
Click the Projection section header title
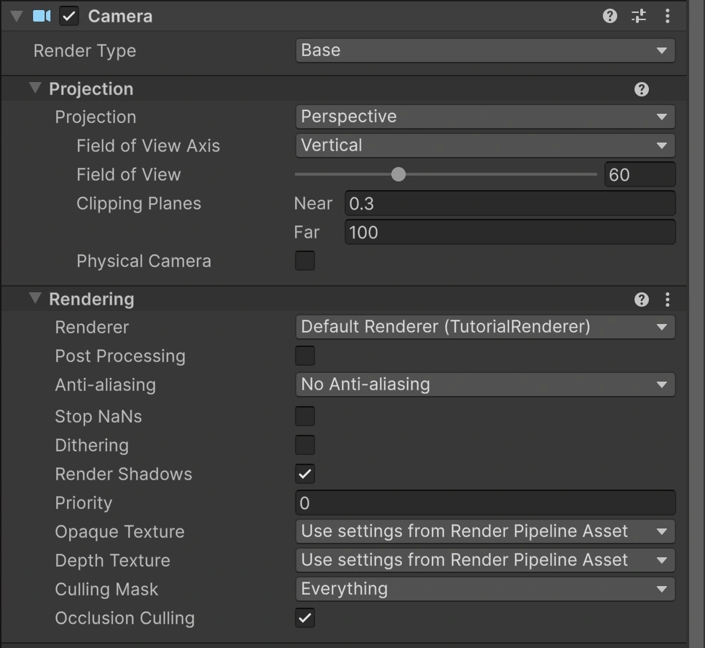[x=91, y=89]
